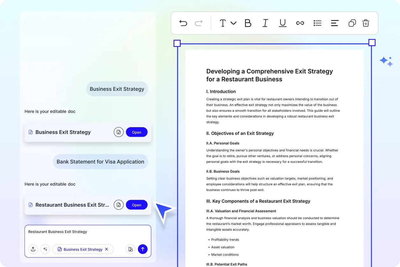400x267 pixels.
Task: Click the AI sparkle icon beside the document
Action: pos(386,61)
